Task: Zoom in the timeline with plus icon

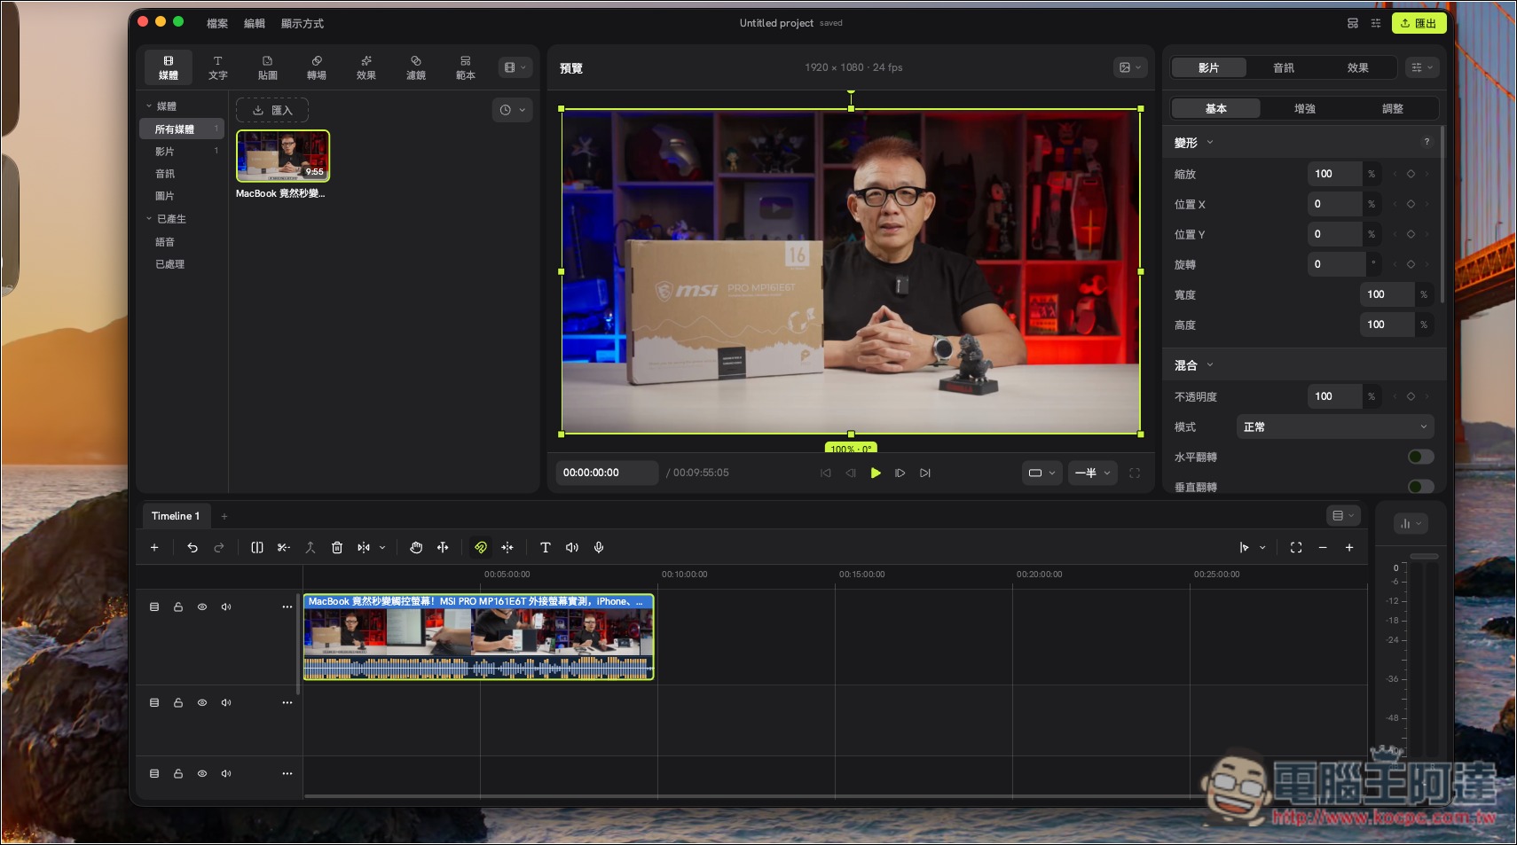Action: (x=1349, y=548)
